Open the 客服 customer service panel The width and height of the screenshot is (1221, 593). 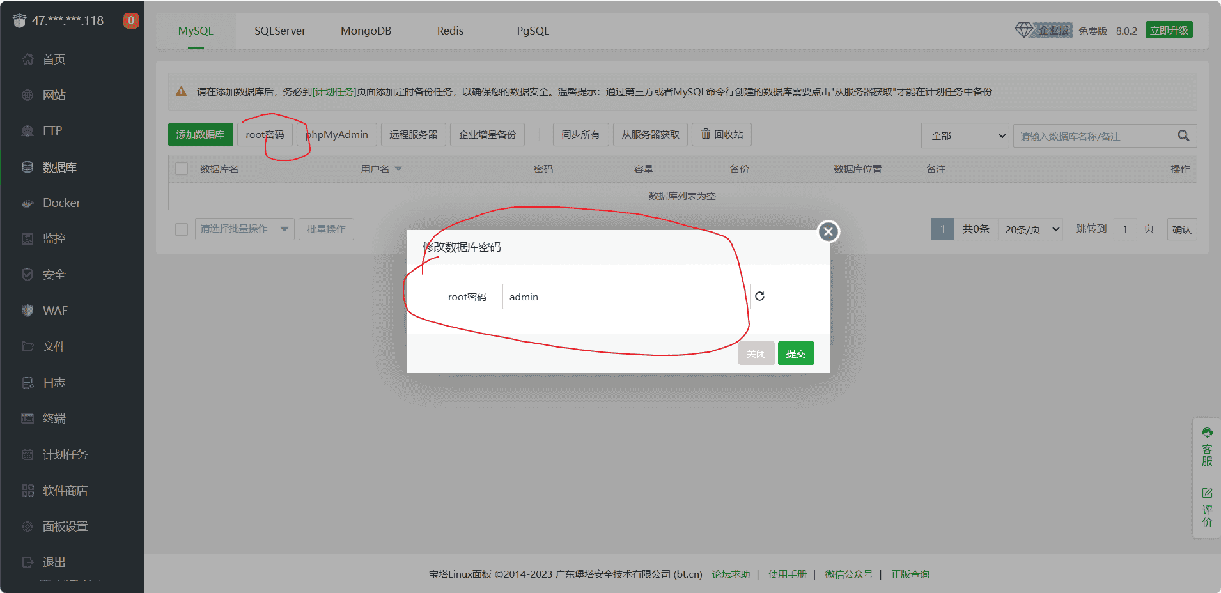coord(1207,447)
